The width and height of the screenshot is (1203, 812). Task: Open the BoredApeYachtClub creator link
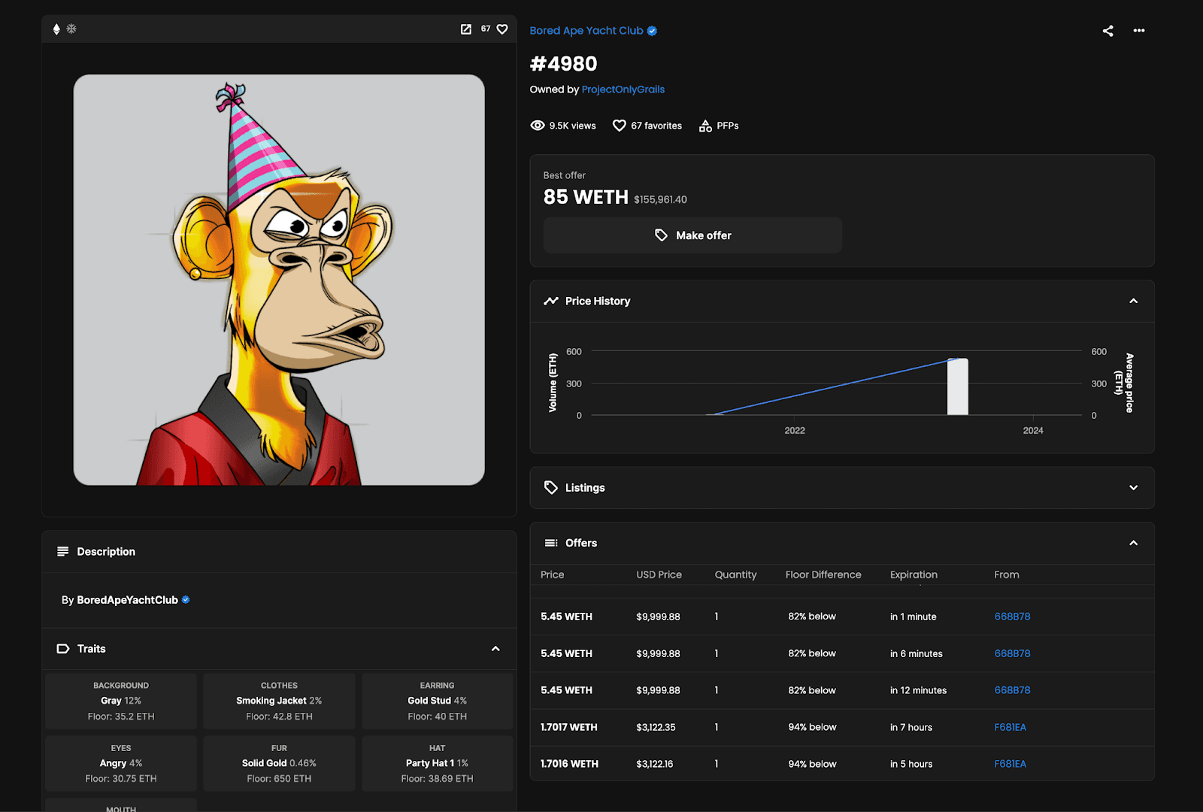click(127, 600)
